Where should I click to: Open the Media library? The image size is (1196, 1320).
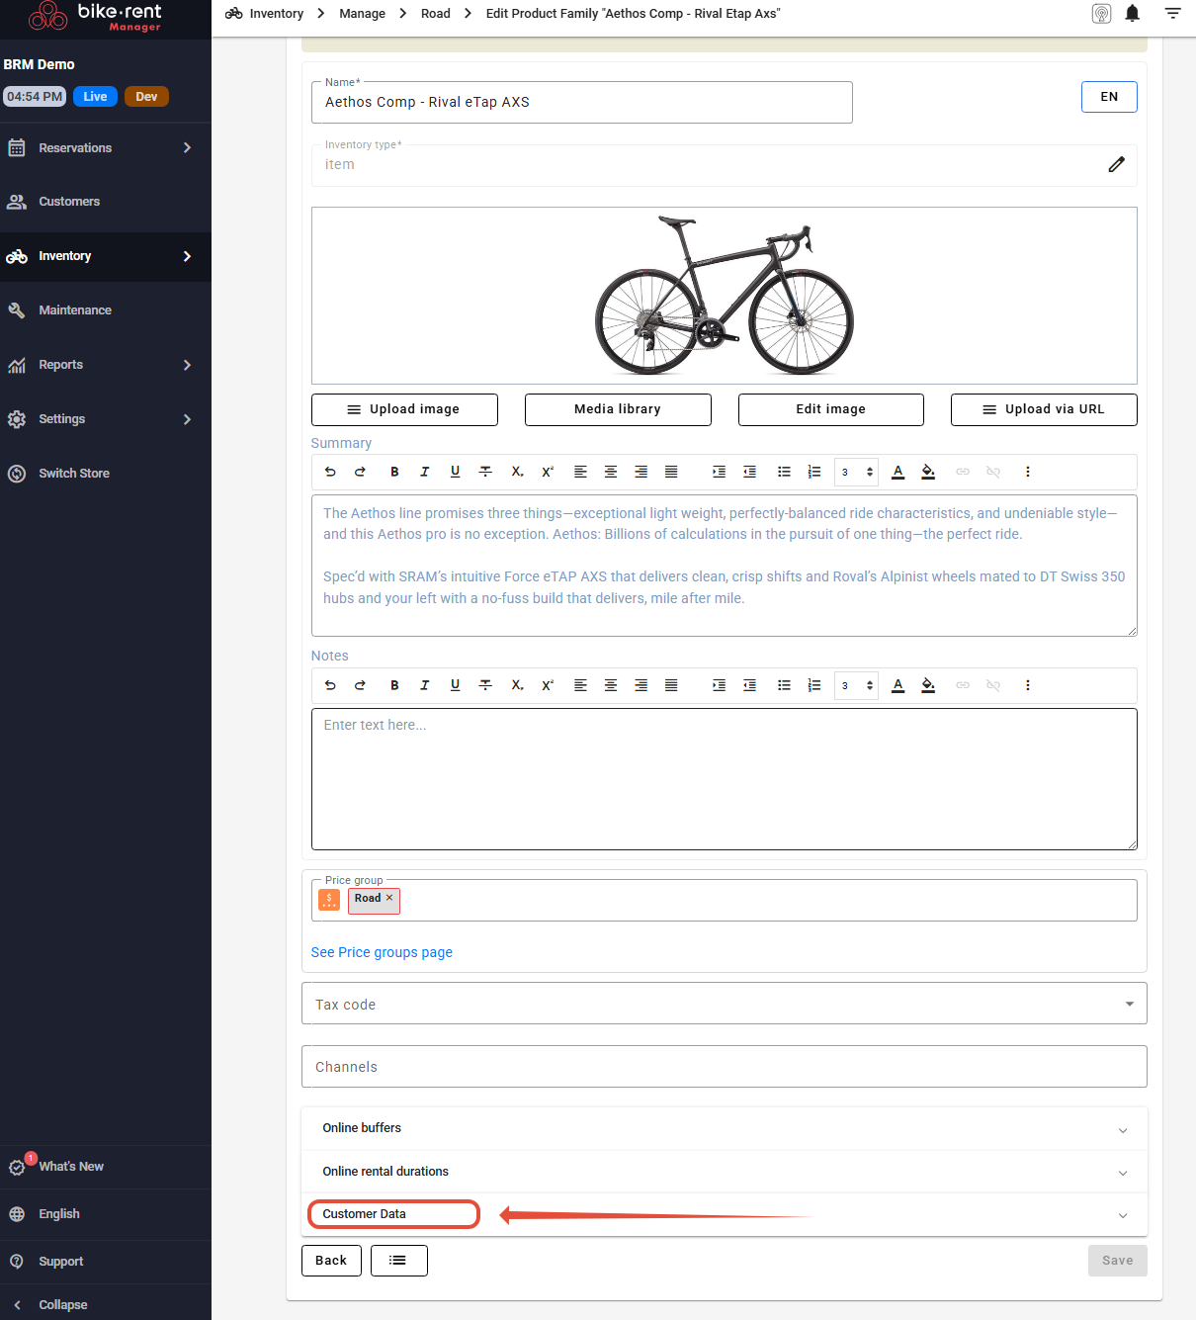(x=618, y=409)
